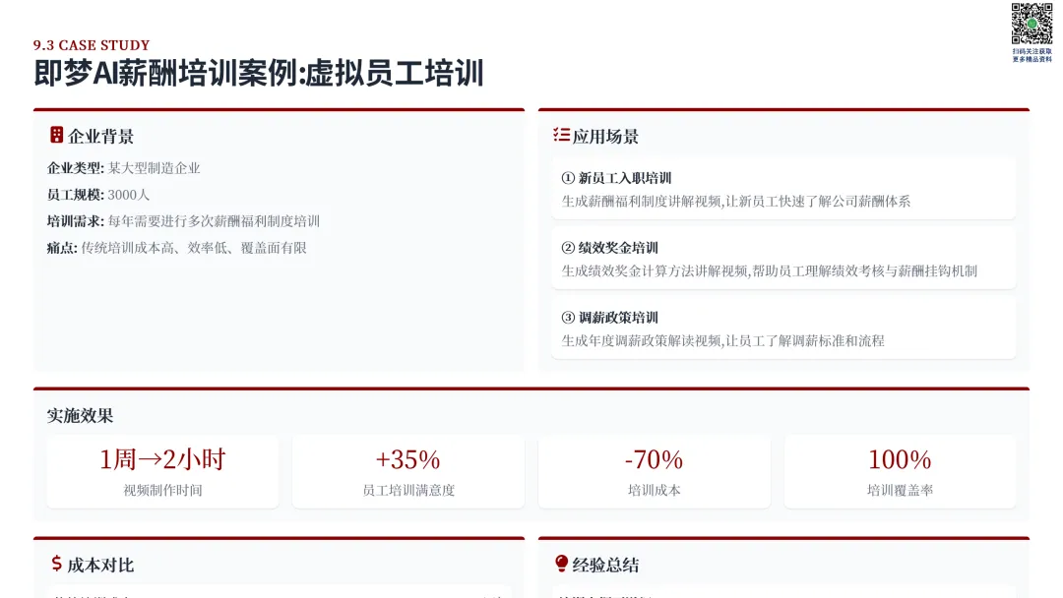Click the building icon beside 企业背景
The width and height of the screenshot is (1063, 598).
[x=56, y=136]
